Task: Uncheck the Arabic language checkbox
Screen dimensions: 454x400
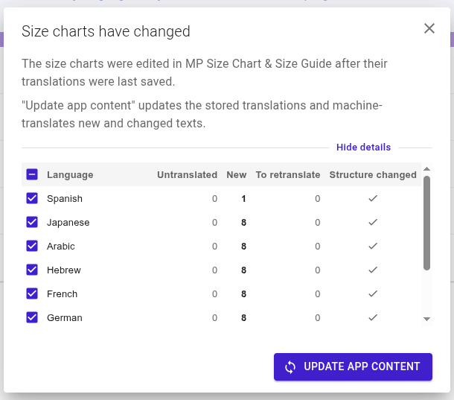Action: [x=32, y=246]
